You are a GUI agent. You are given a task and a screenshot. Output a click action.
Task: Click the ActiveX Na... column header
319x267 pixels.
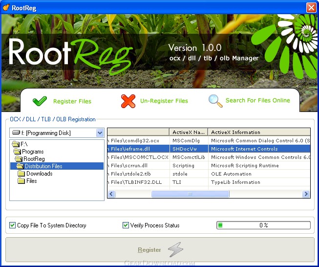[x=189, y=132]
